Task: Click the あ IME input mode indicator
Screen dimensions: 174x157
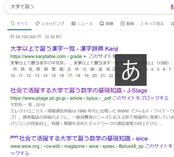Action: (x=131, y=70)
